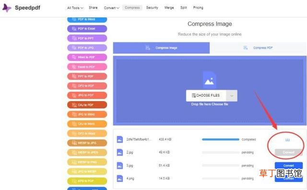Select the WEBP to JPG tool
This screenshot has height=190, width=307.
[x=87, y=143]
